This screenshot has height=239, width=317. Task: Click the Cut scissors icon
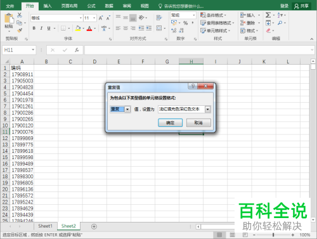tap(20, 15)
